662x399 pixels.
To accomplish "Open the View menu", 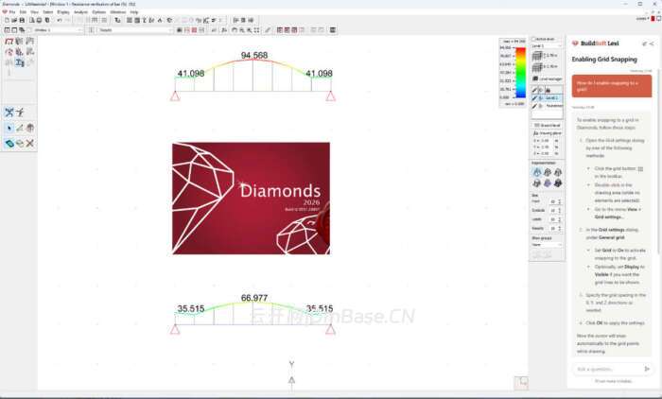I will click(34, 12).
